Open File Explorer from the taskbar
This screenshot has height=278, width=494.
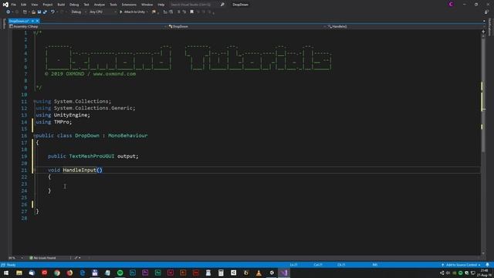pos(19,273)
